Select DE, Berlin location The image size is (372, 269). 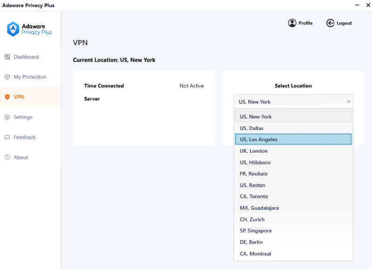(x=293, y=242)
